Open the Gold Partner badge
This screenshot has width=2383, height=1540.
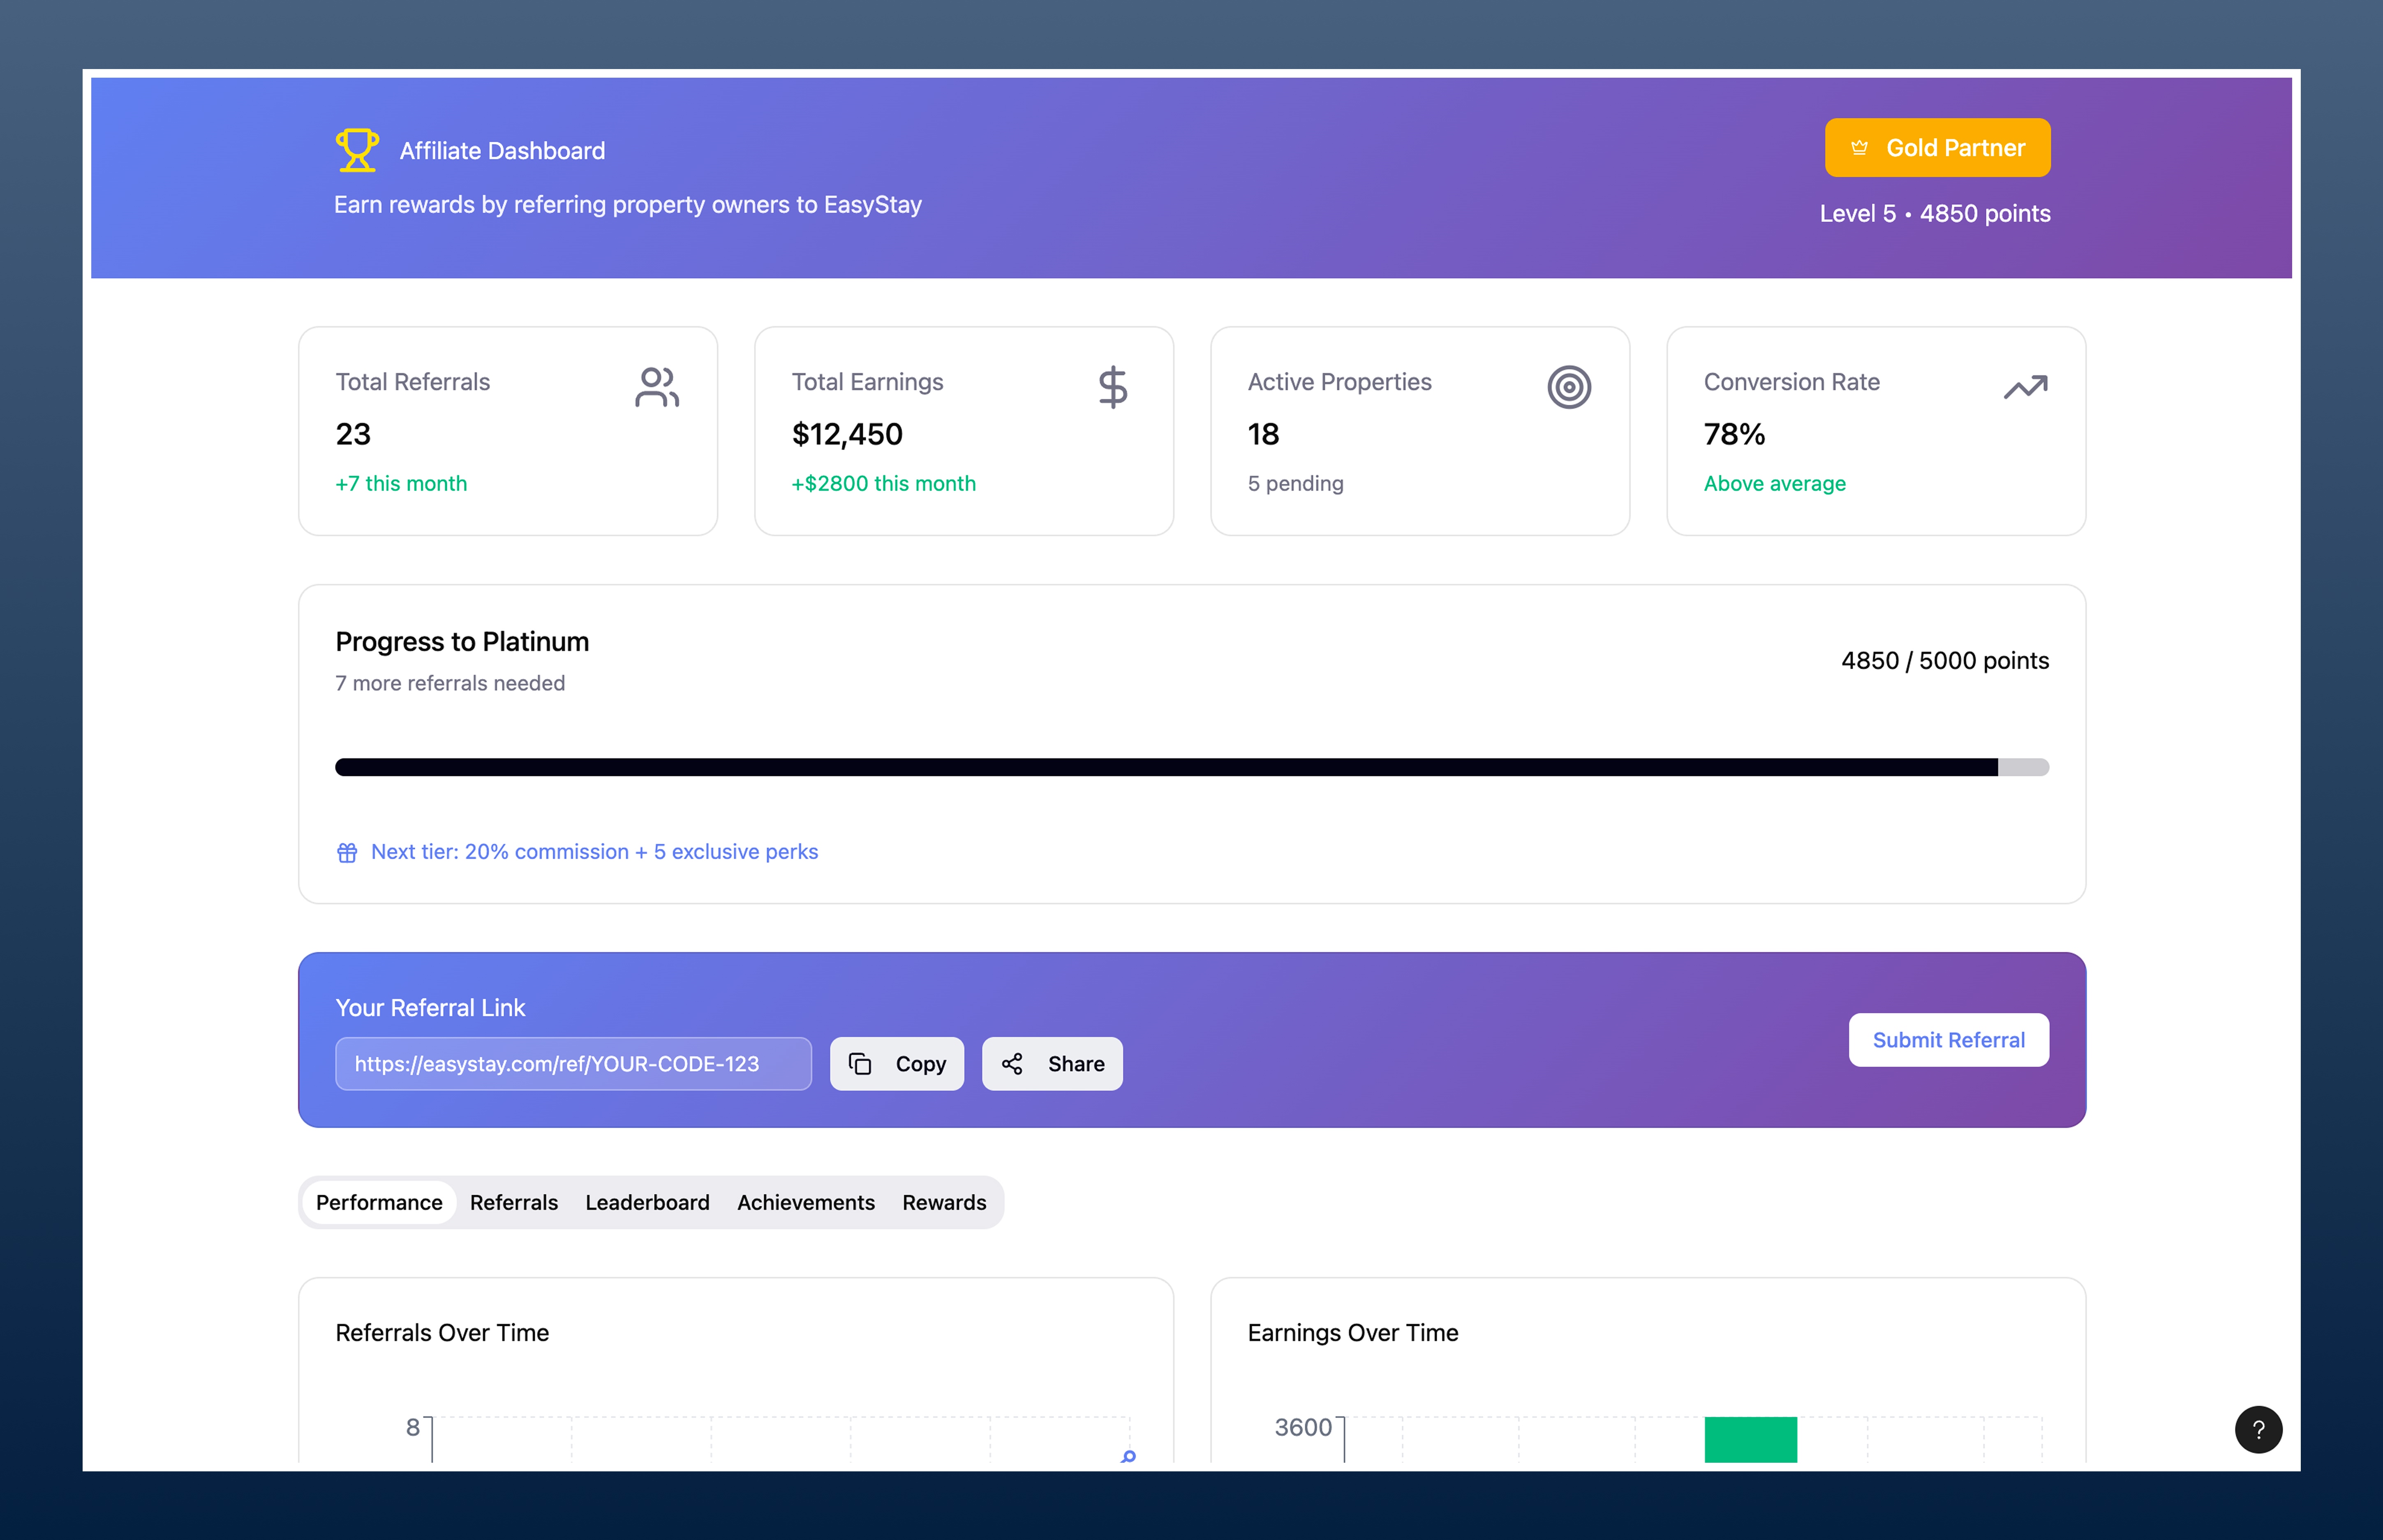point(1937,148)
